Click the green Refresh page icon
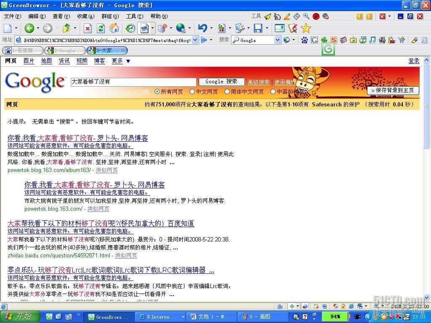 pos(101,28)
